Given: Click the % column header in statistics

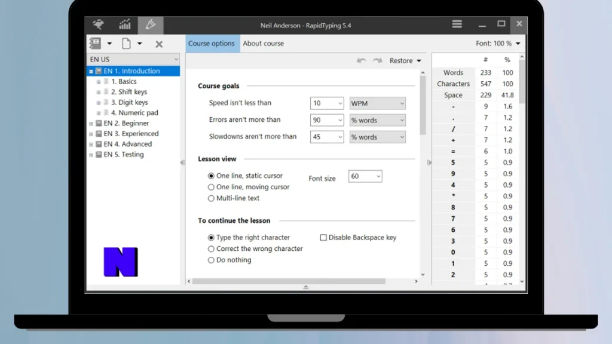Looking at the screenshot, I should (x=507, y=60).
